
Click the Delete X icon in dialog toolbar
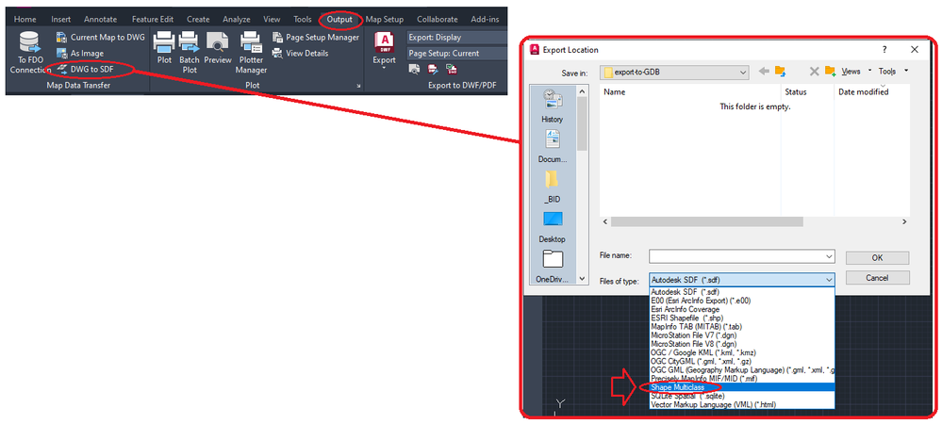tap(815, 72)
